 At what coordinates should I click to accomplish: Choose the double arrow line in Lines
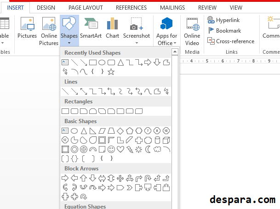(83, 91)
